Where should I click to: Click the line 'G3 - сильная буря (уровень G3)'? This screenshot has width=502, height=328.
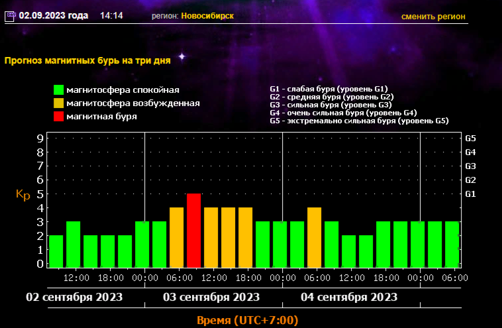(330, 105)
